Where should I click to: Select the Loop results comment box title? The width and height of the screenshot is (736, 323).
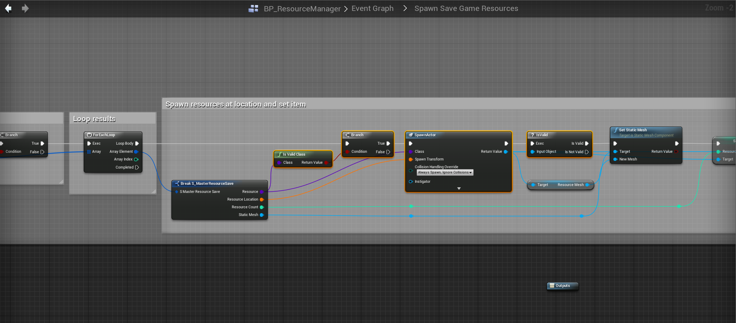[94, 119]
